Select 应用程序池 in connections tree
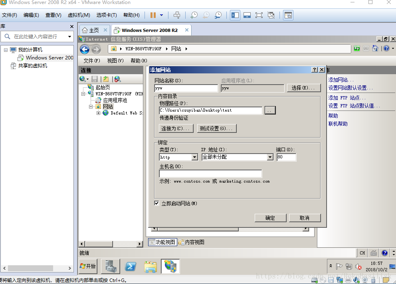This screenshot has height=284, width=396. (115, 101)
